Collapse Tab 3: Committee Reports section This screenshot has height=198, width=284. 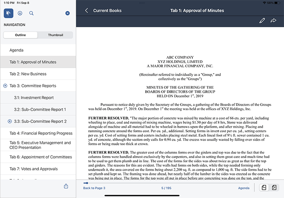click(5, 86)
